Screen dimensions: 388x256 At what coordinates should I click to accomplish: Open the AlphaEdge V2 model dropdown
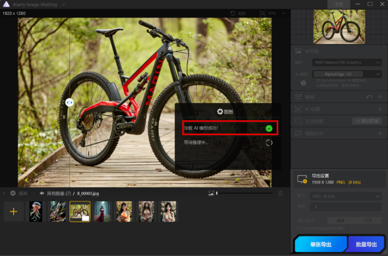346,74
